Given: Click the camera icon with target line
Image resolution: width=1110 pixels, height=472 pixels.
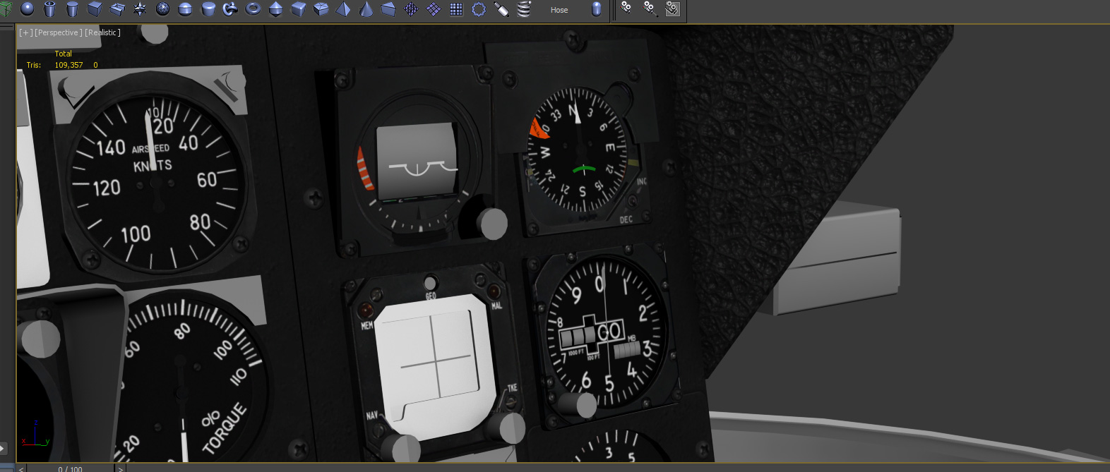Looking at the screenshot, I should [x=650, y=8].
